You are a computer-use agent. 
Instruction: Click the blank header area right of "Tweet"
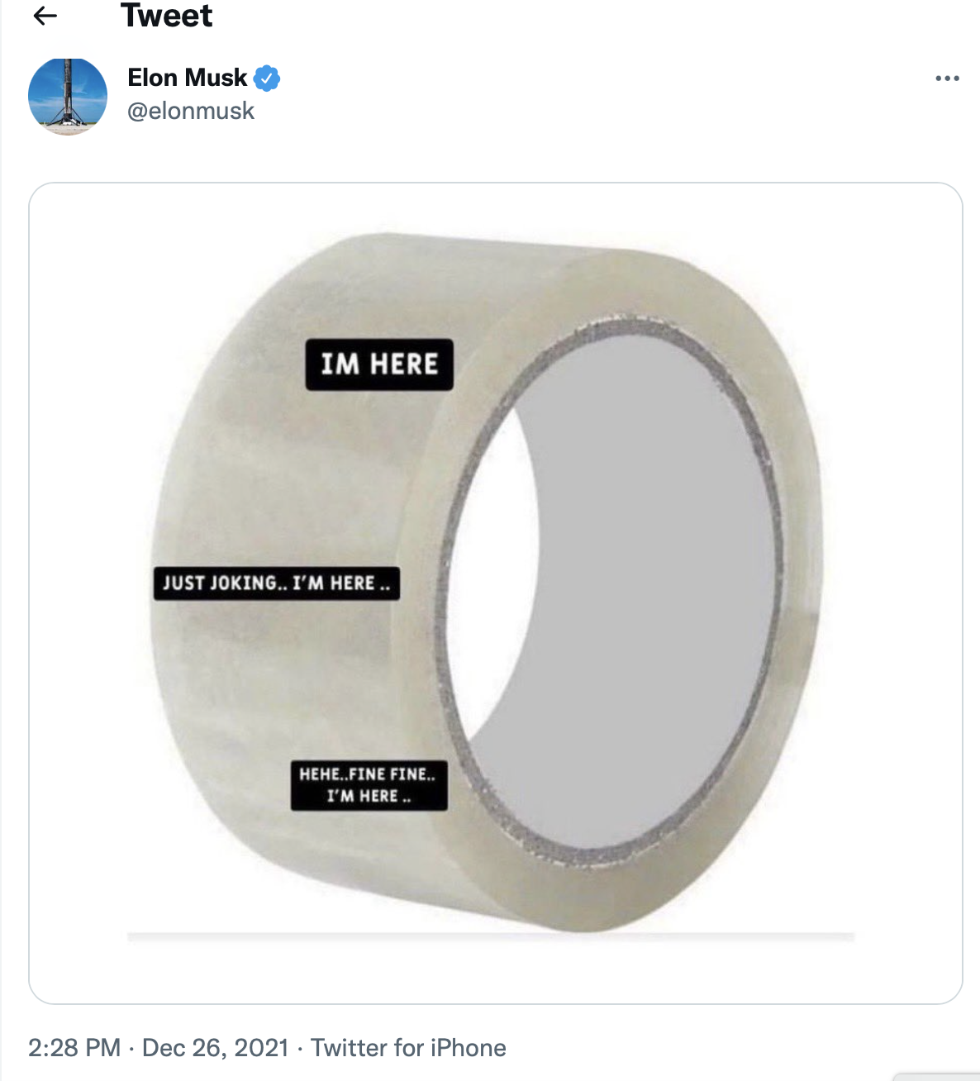(x=578, y=16)
